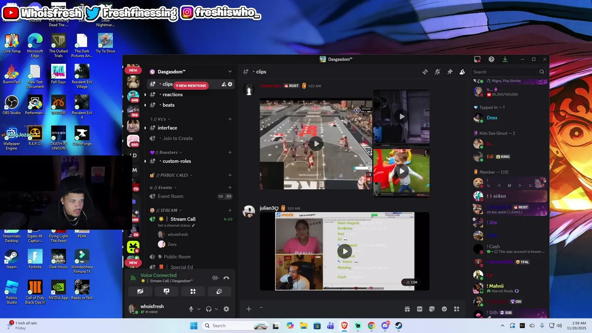Screen dimensions: 592x333
Task: Open the GIF picker
Action: 420,309
